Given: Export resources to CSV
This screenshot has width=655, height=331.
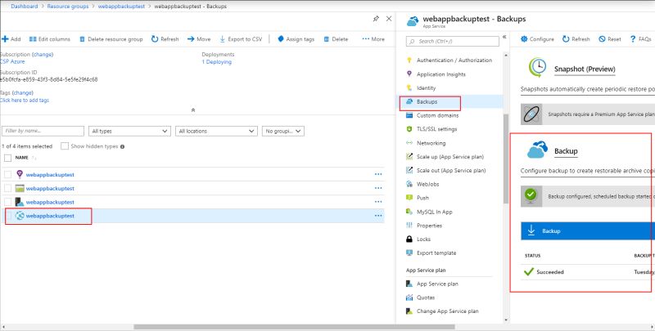Looking at the screenshot, I should [241, 39].
